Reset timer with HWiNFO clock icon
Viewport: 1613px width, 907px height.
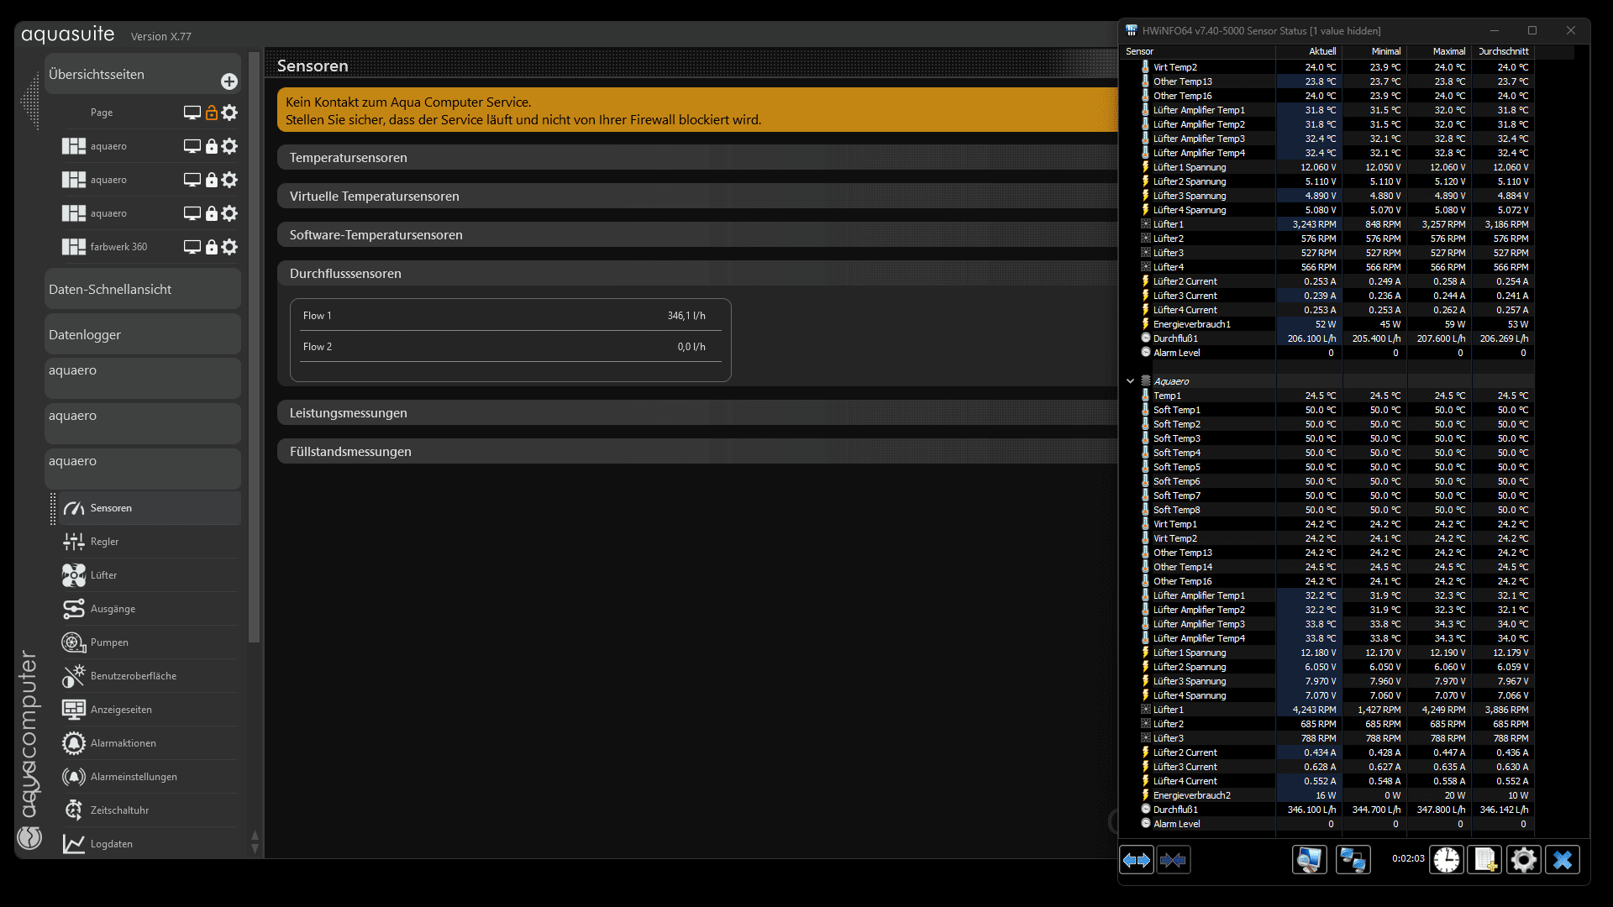1447,860
